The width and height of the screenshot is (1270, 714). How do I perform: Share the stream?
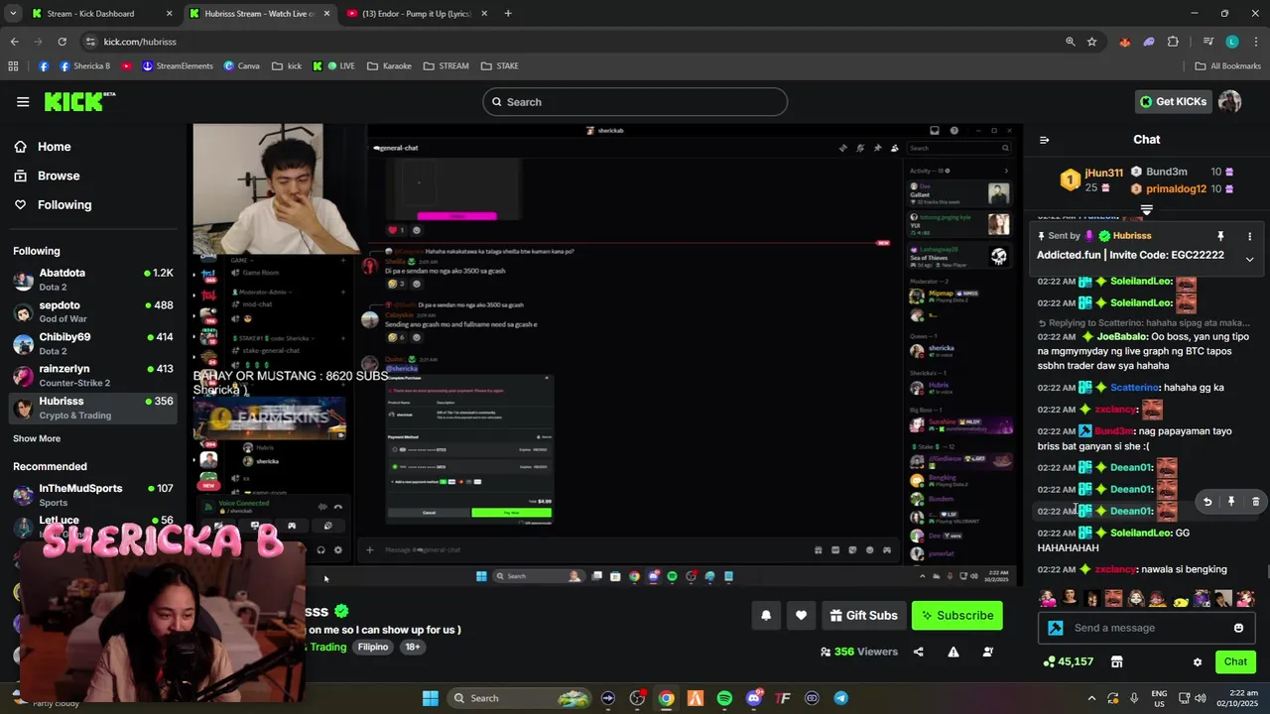(918, 652)
